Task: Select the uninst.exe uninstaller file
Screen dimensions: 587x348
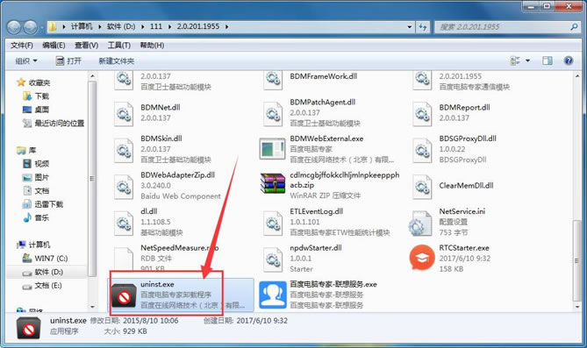Action: click(x=181, y=295)
